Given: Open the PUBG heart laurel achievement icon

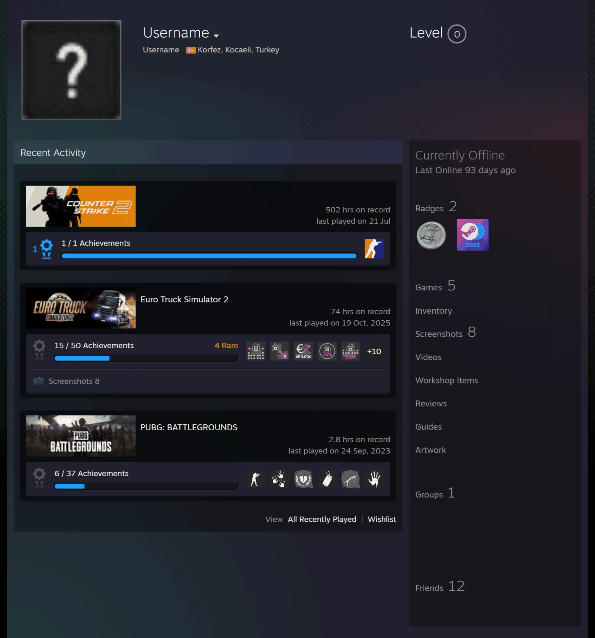Looking at the screenshot, I should click(x=303, y=479).
